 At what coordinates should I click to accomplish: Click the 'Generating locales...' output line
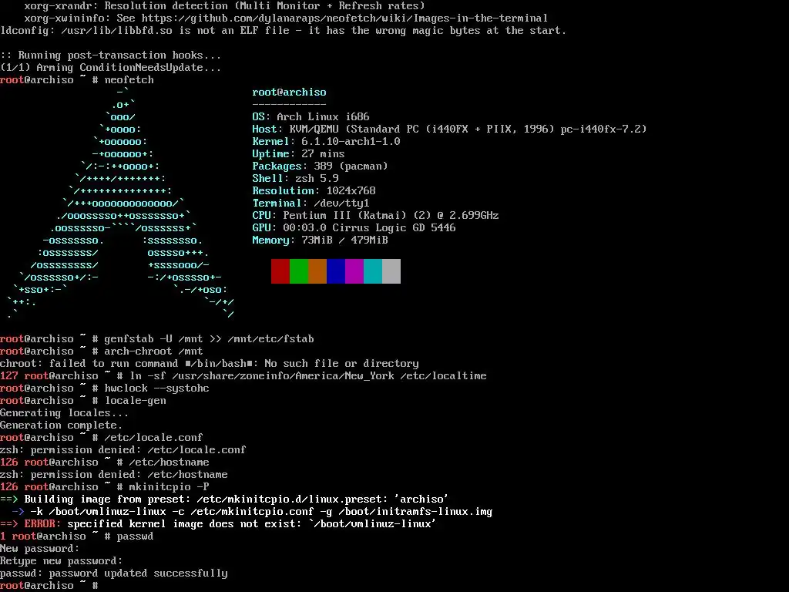click(65, 413)
